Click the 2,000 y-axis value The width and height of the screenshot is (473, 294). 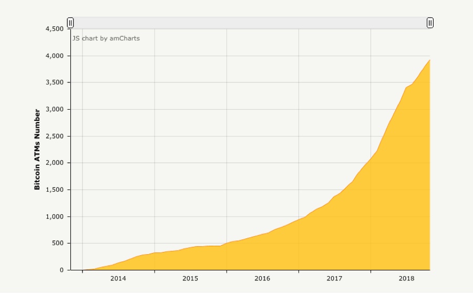(x=55, y=163)
